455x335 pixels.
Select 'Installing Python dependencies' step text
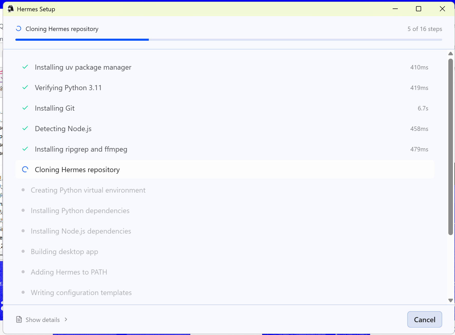[x=80, y=211]
